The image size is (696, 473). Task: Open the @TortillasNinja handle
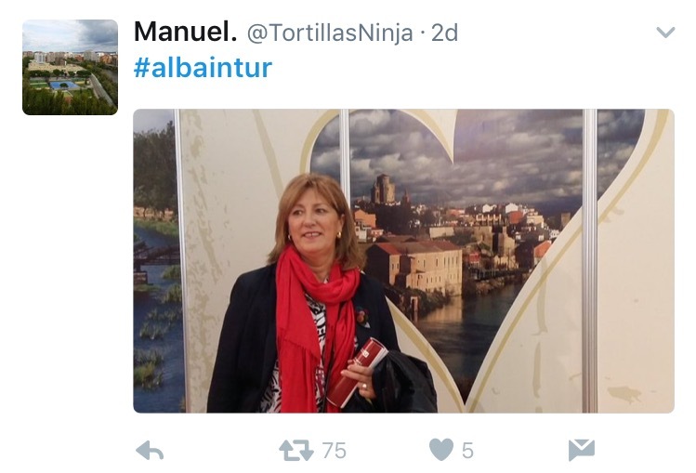(330, 33)
